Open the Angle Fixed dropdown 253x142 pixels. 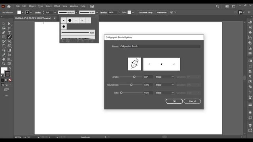[164, 77]
